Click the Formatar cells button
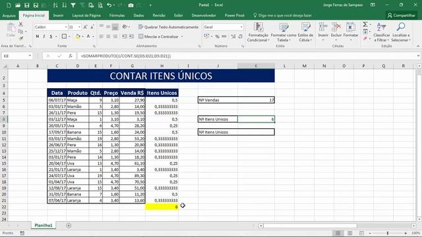The image size is (422, 237). (x=351, y=32)
